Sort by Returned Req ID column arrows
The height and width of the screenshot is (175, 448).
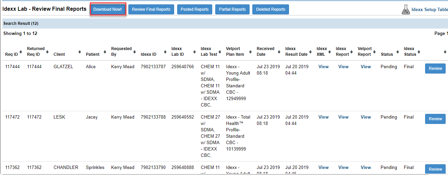click(47, 52)
